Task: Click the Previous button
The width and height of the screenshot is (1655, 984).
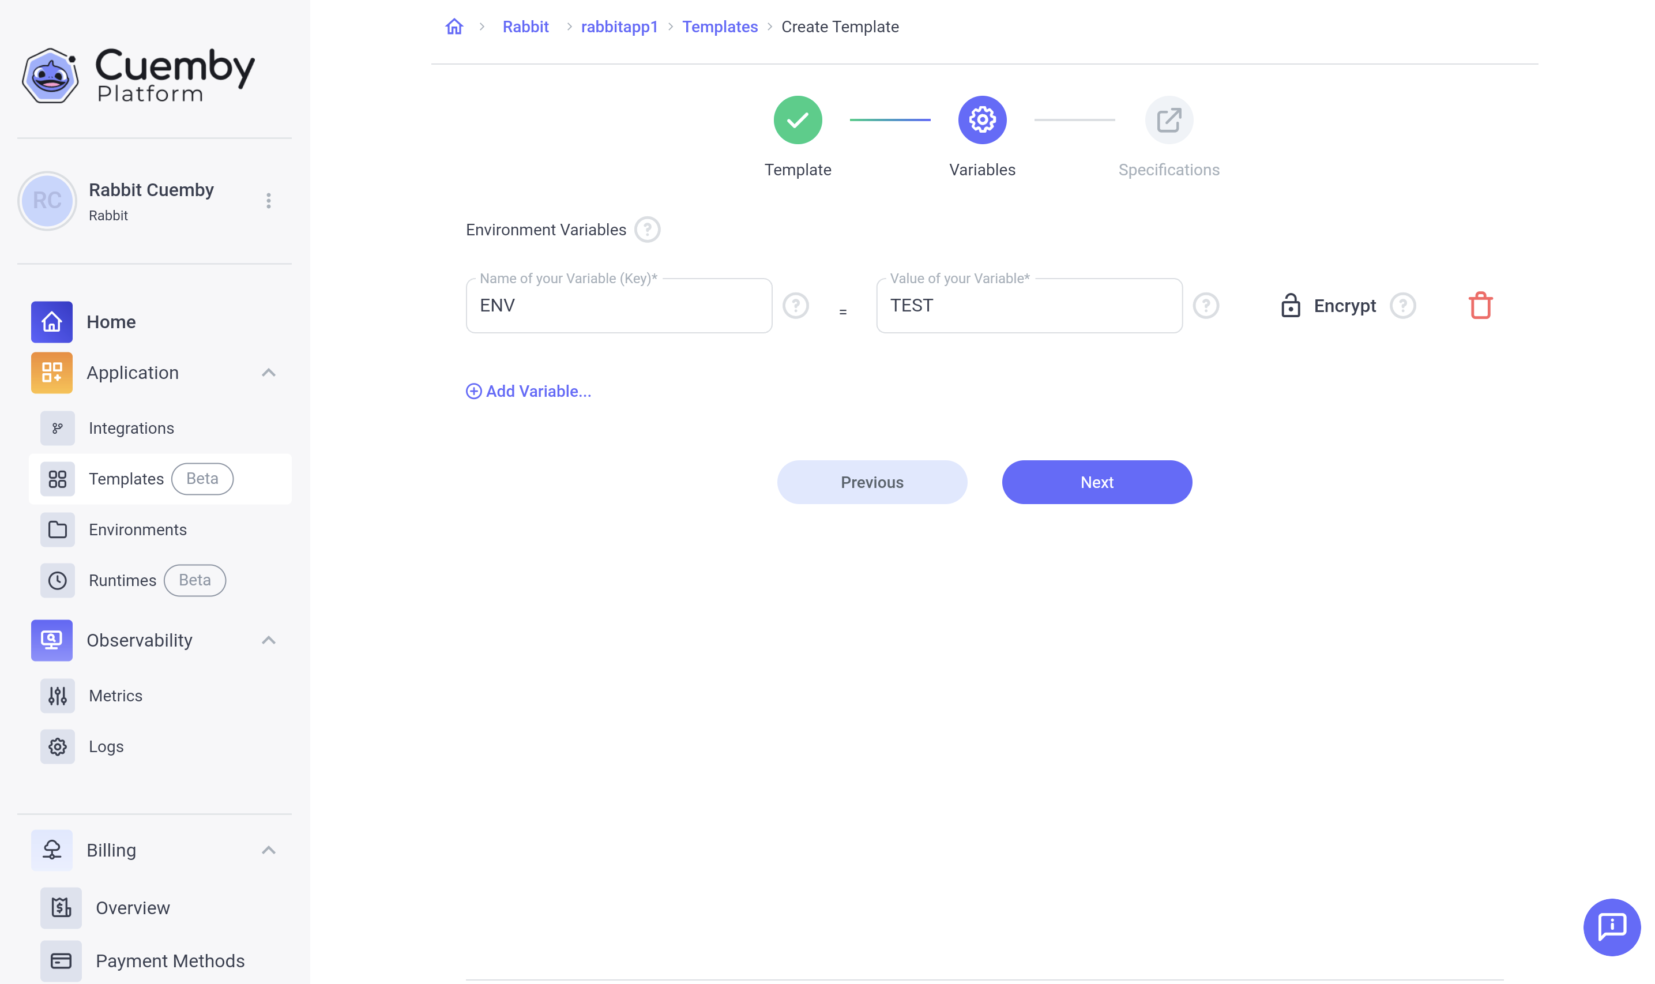Action: click(871, 482)
